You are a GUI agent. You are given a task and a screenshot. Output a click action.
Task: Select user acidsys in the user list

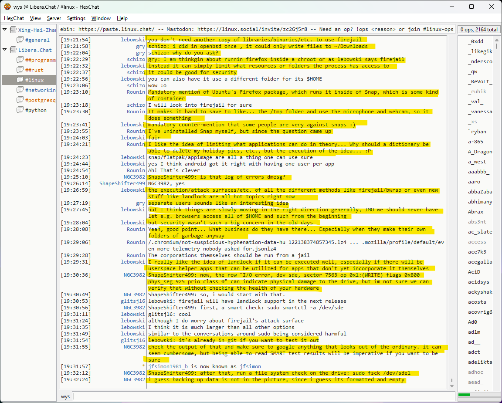coord(478,282)
